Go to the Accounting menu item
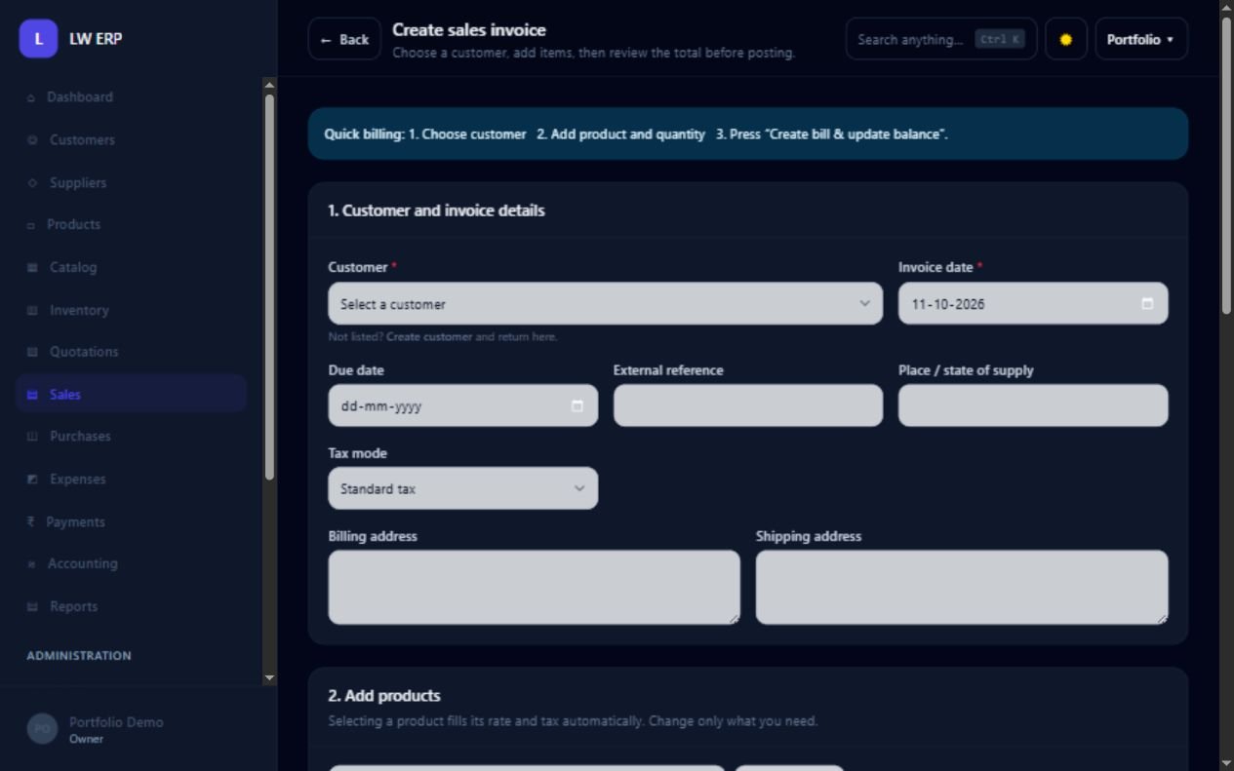The width and height of the screenshot is (1234, 771). (131, 564)
